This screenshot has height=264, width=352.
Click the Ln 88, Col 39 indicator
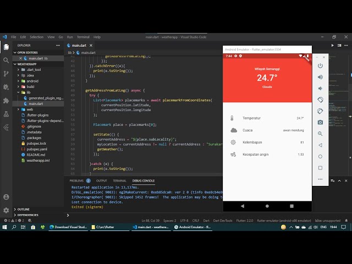[x=150, y=221]
